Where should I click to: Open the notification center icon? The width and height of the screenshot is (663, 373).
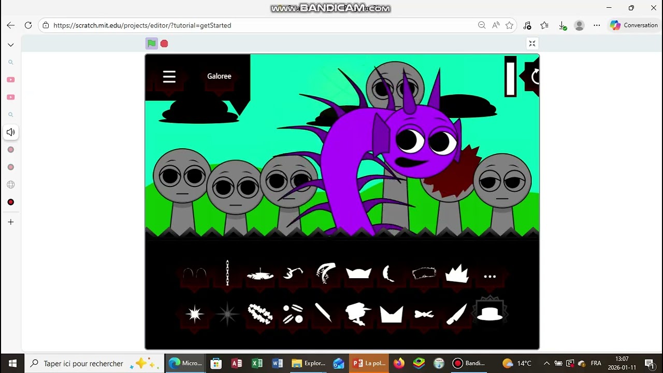[x=649, y=363]
